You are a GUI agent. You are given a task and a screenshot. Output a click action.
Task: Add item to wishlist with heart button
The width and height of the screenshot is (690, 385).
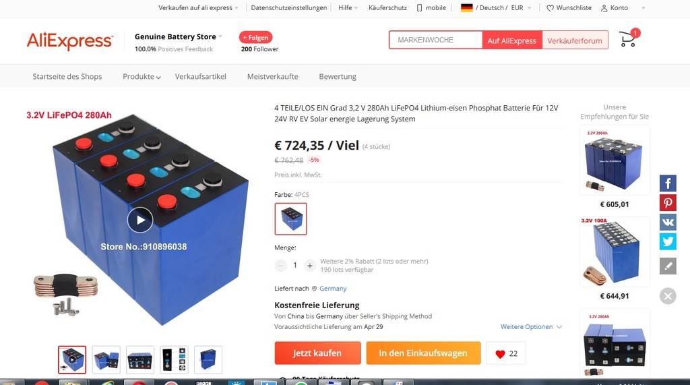click(x=506, y=353)
